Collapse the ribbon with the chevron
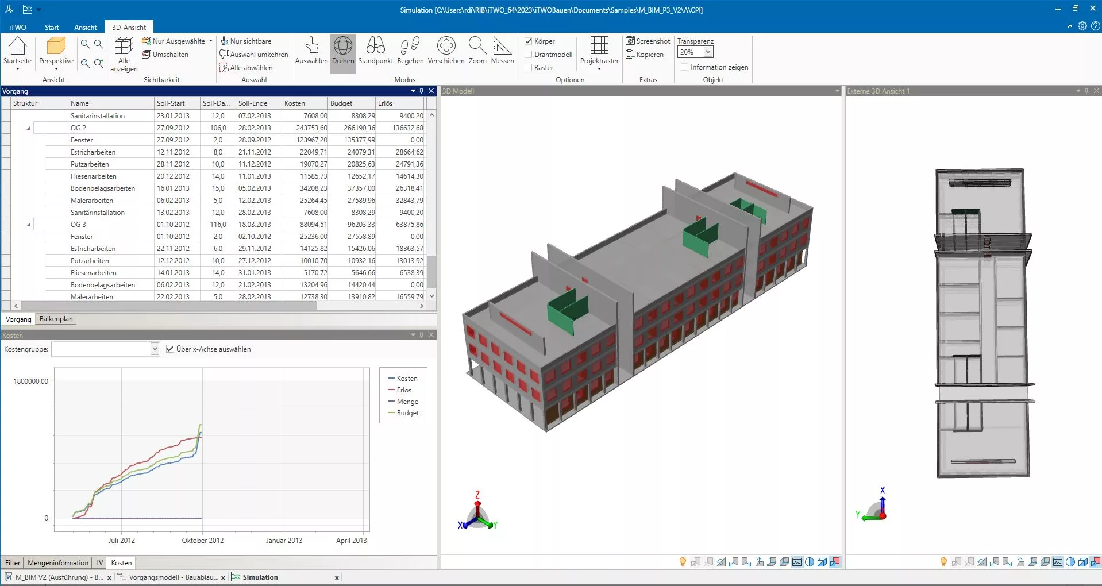1102x586 pixels. (1070, 26)
